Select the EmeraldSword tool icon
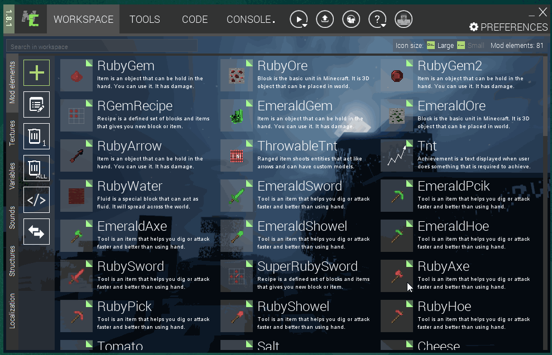552x355 pixels. (237, 196)
